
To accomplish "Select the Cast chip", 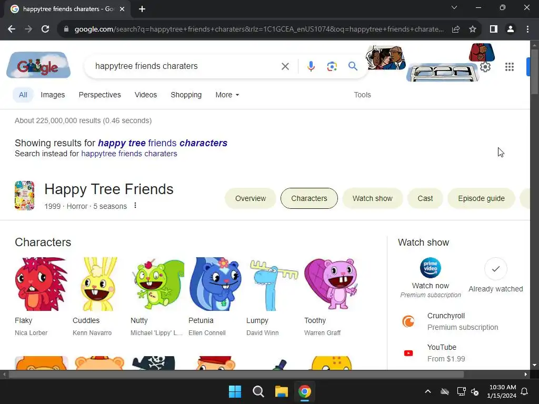I will (425, 198).
